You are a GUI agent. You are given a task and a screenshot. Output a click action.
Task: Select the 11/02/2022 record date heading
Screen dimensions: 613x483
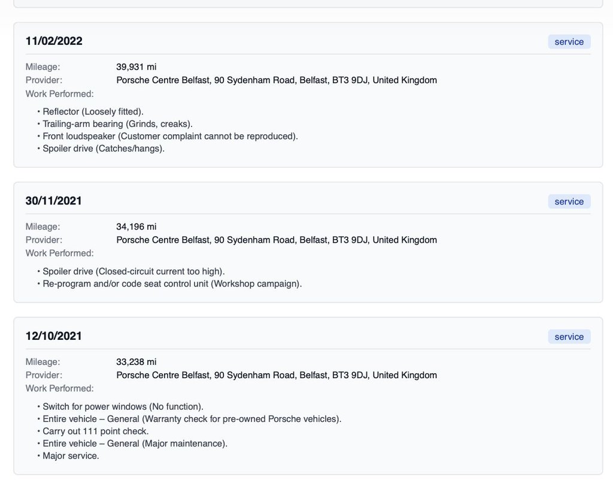[x=54, y=41]
